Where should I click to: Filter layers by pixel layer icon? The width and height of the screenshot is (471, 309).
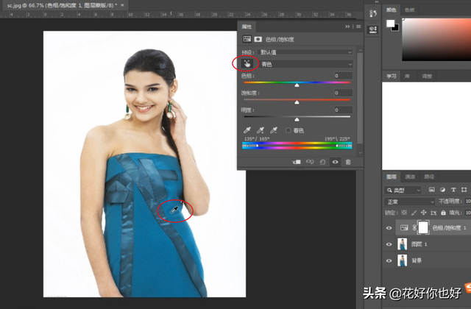(432, 190)
